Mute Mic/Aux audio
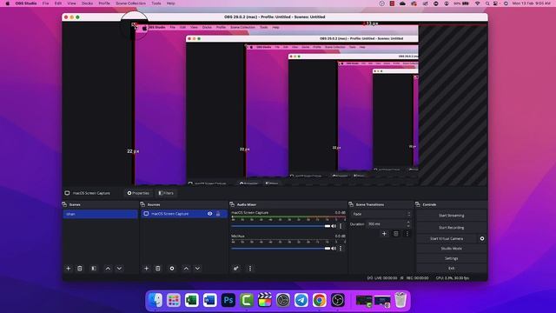This screenshot has height=313, width=556. point(334,249)
